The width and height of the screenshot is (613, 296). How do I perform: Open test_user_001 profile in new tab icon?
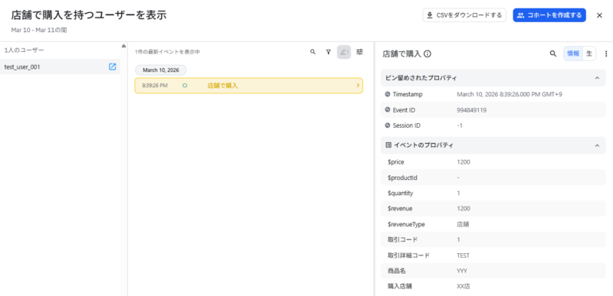coord(112,67)
